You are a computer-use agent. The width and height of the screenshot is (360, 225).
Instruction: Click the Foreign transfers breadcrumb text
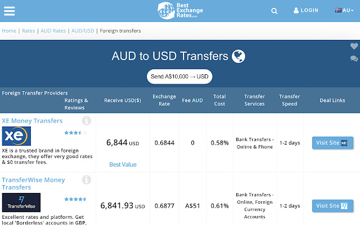click(x=120, y=31)
